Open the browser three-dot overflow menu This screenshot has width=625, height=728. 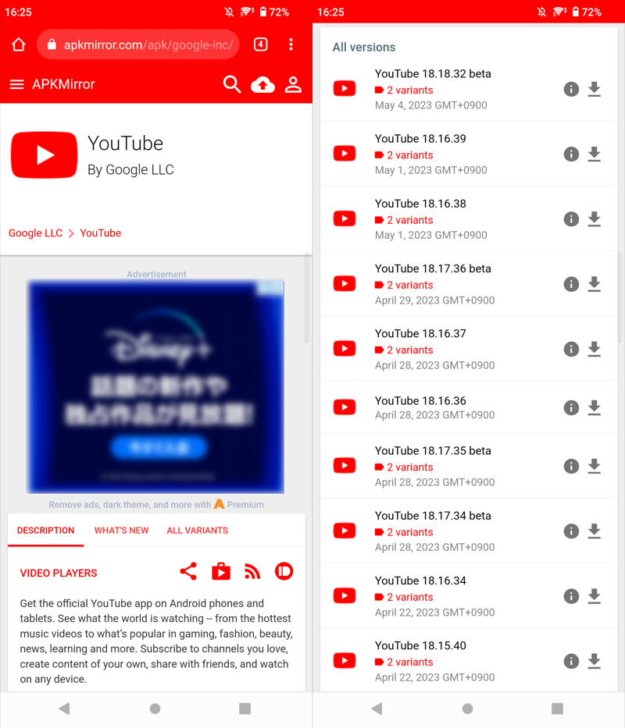[291, 44]
